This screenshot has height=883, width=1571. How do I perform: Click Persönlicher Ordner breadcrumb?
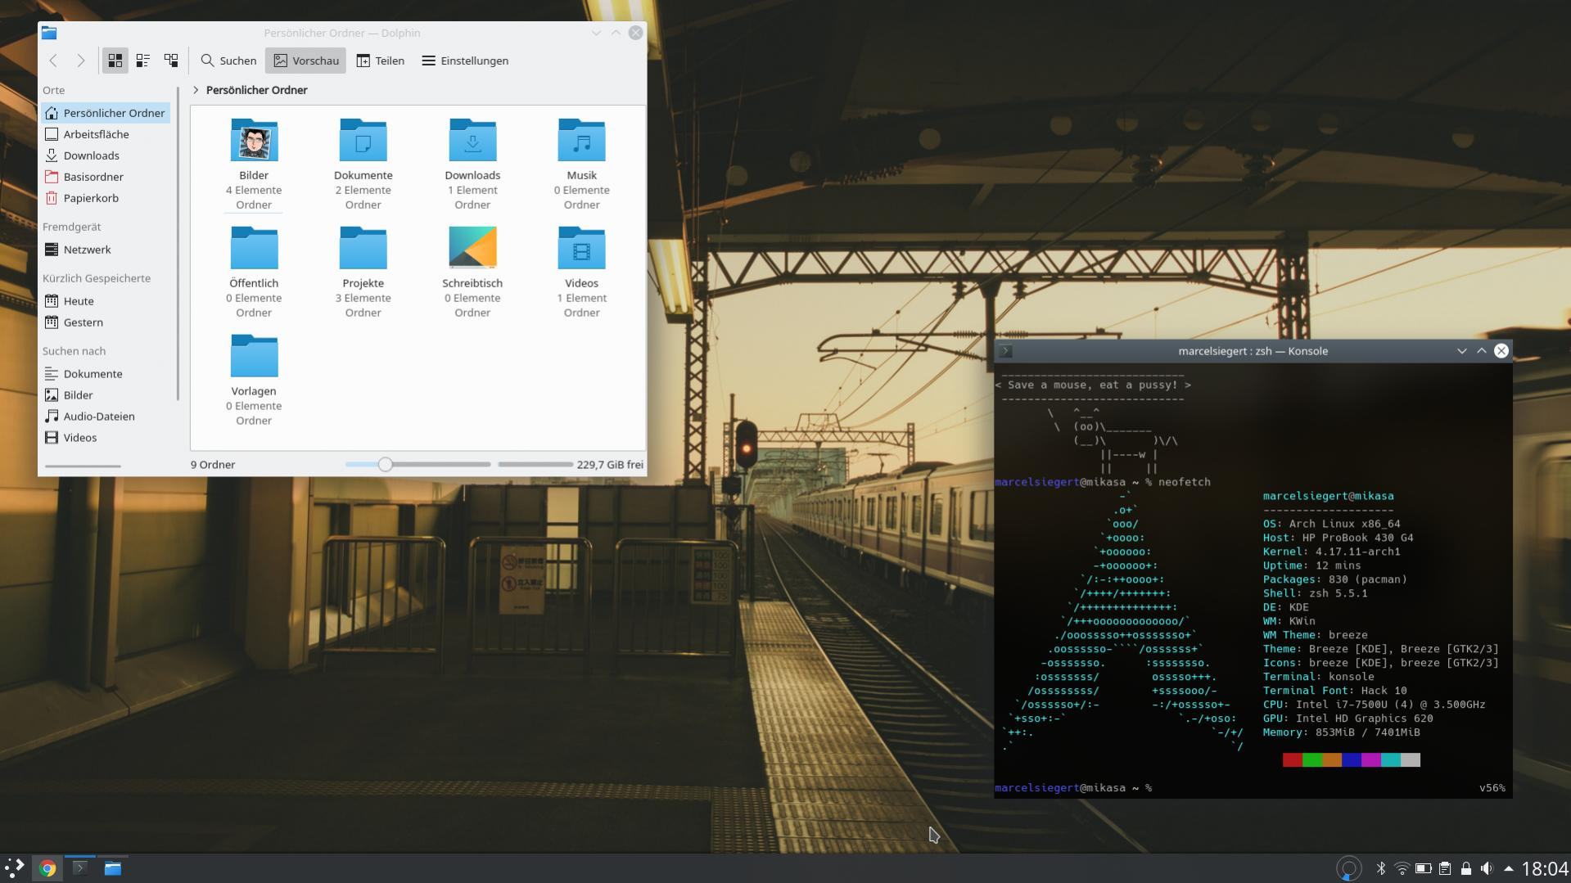256,90
